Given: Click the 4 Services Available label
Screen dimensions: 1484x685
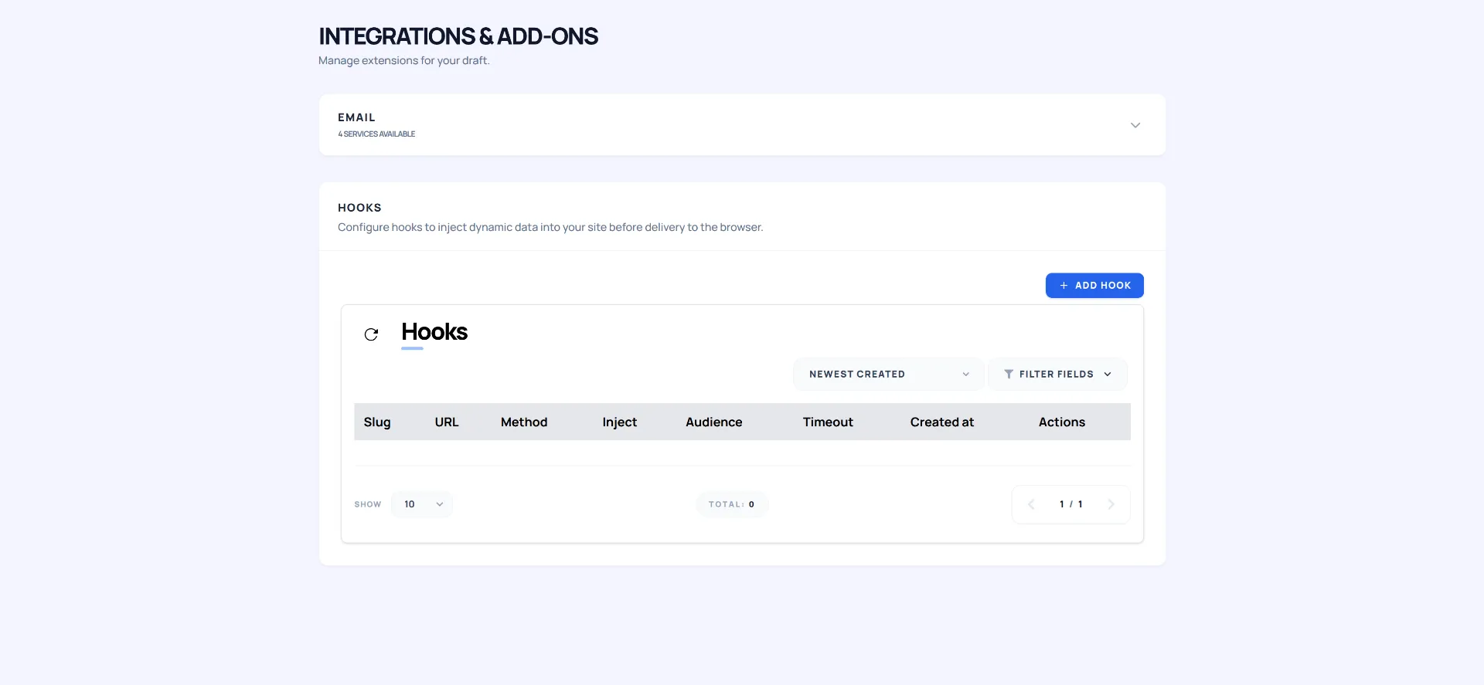Looking at the screenshot, I should (376, 134).
